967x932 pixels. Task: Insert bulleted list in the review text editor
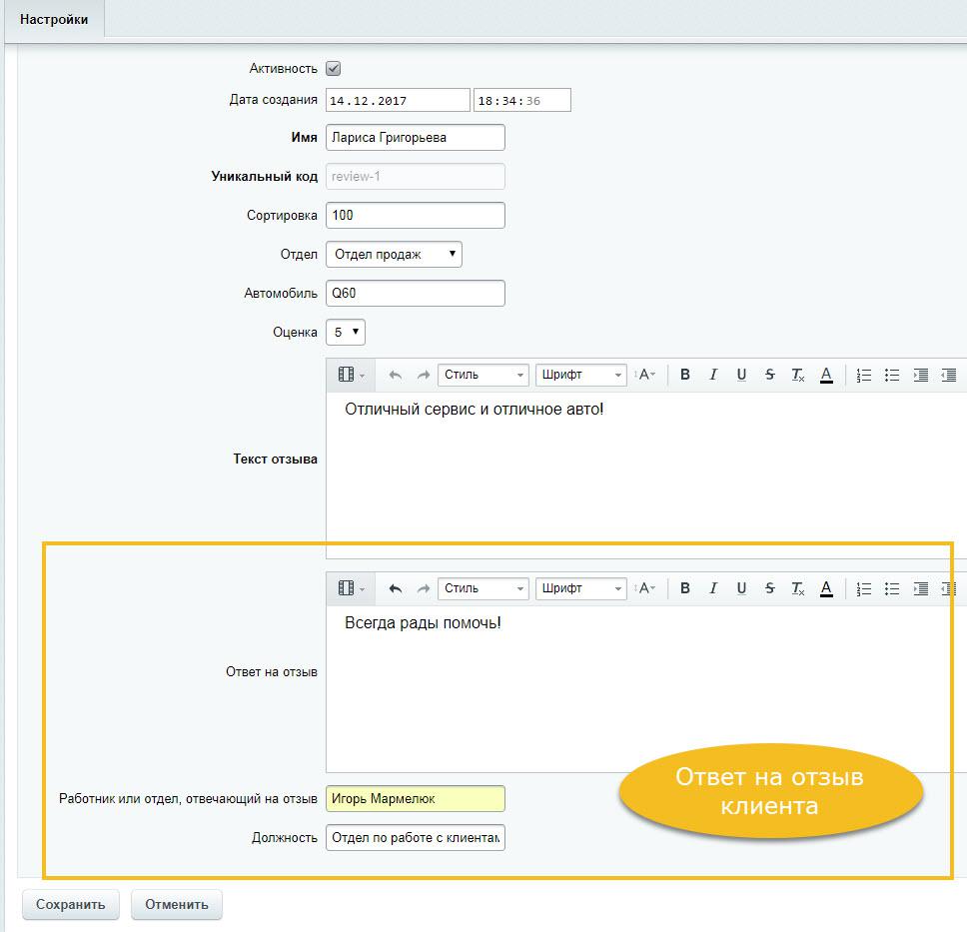pyautogui.click(x=892, y=375)
